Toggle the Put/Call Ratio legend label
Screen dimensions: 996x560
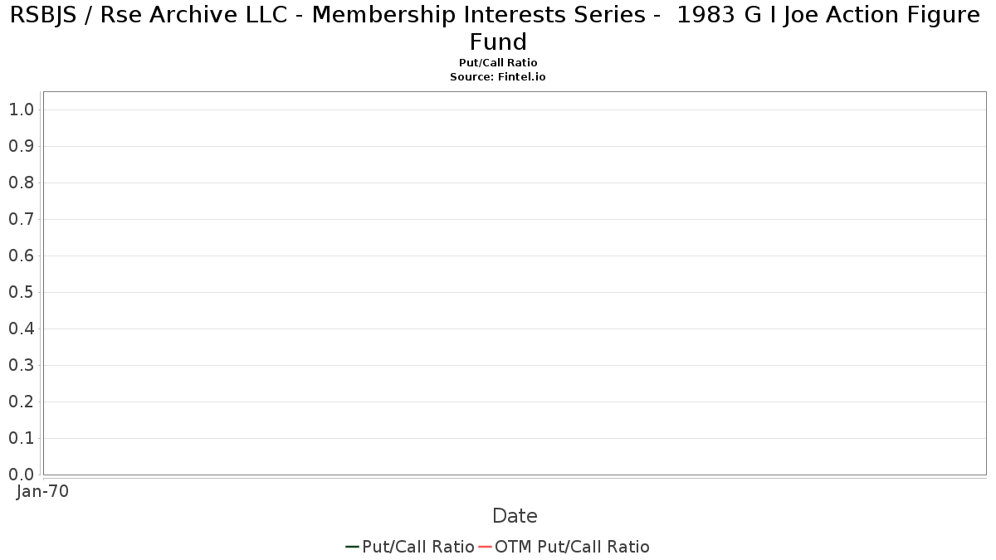point(418,547)
